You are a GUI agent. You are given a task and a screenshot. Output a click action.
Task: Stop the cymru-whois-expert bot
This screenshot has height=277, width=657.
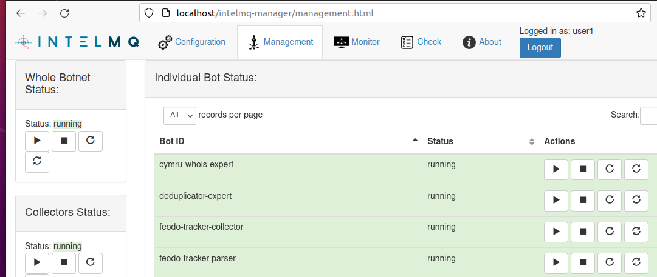[x=583, y=170]
